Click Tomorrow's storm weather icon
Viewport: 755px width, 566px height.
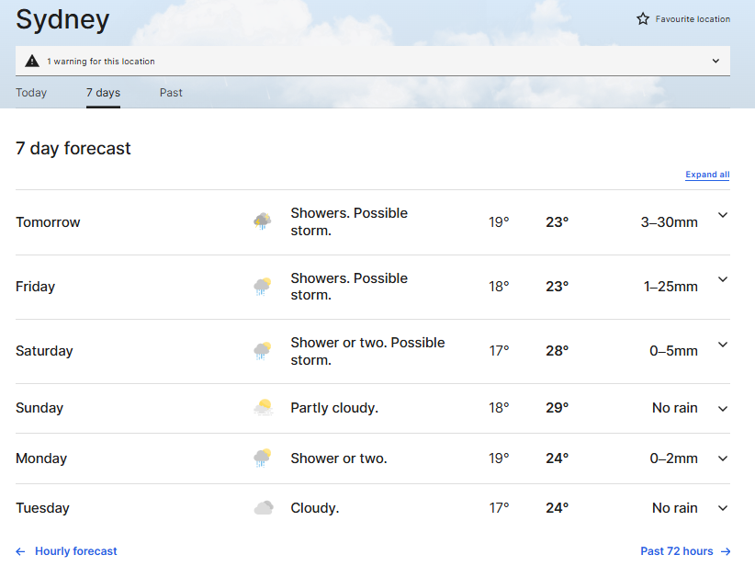click(x=263, y=221)
